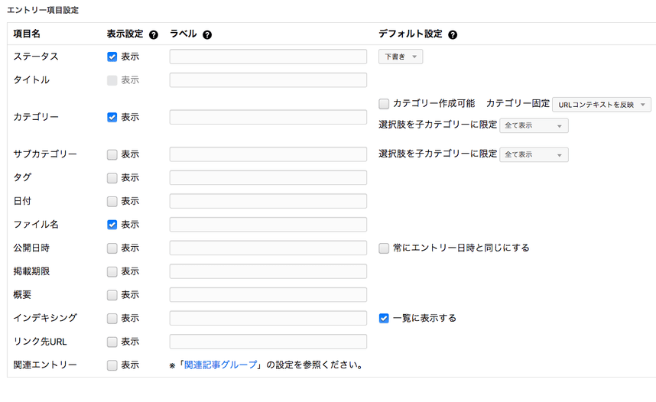
Task: Click help icon next to ラベル header
Action: (207, 35)
